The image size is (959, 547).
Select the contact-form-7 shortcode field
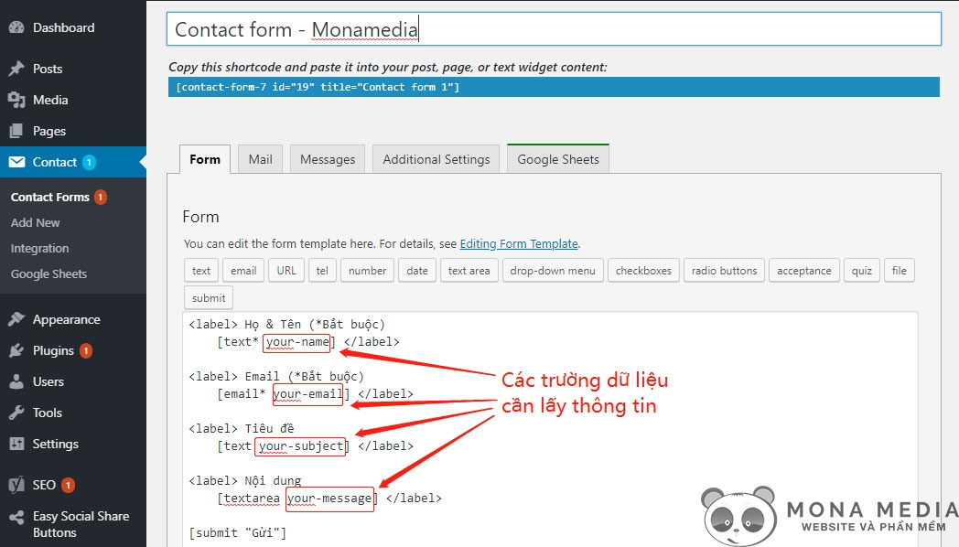[554, 87]
